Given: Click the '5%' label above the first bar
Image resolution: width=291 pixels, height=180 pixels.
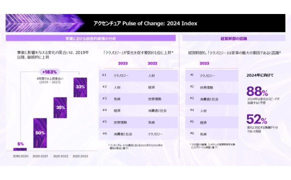Looking at the screenshot, I should pos(21,144).
